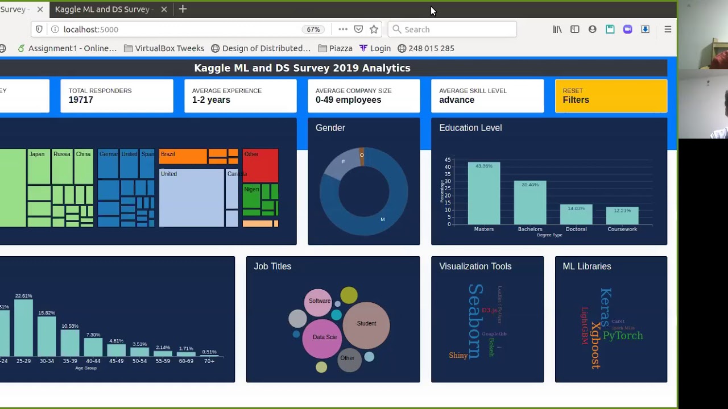Select the Doctoral education bar
Image resolution: width=728 pixels, height=409 pixels.
pyautogui.click(x=576, y=214)
